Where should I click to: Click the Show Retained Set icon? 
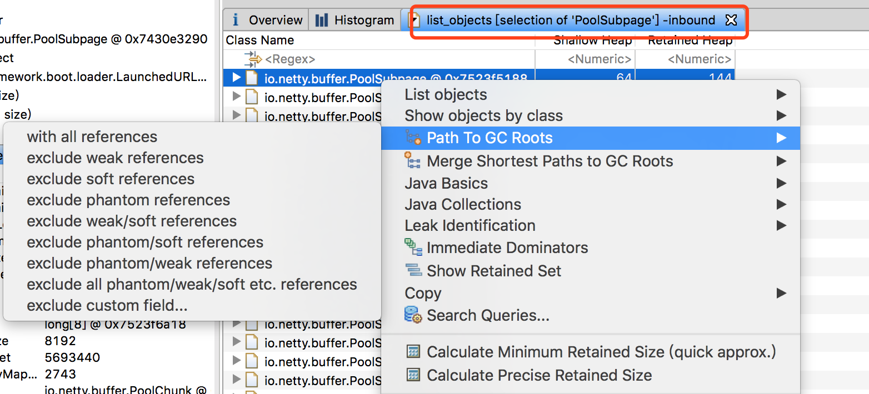pos(414,271)
